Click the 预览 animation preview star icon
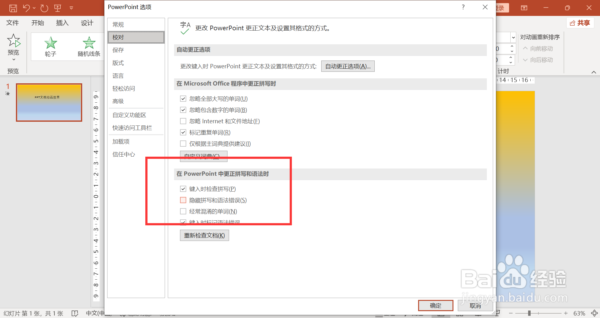Screen dimensions: 600x318 click(13, 40)
